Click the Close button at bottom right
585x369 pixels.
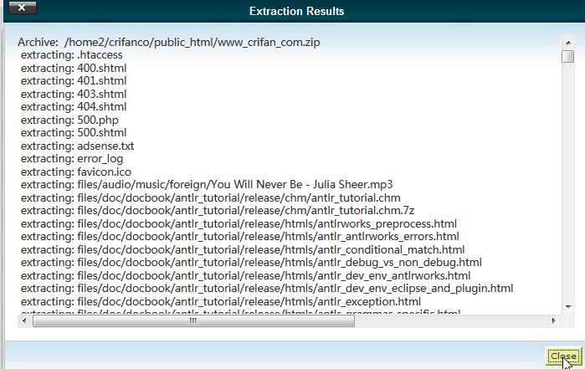coord(563,356)
